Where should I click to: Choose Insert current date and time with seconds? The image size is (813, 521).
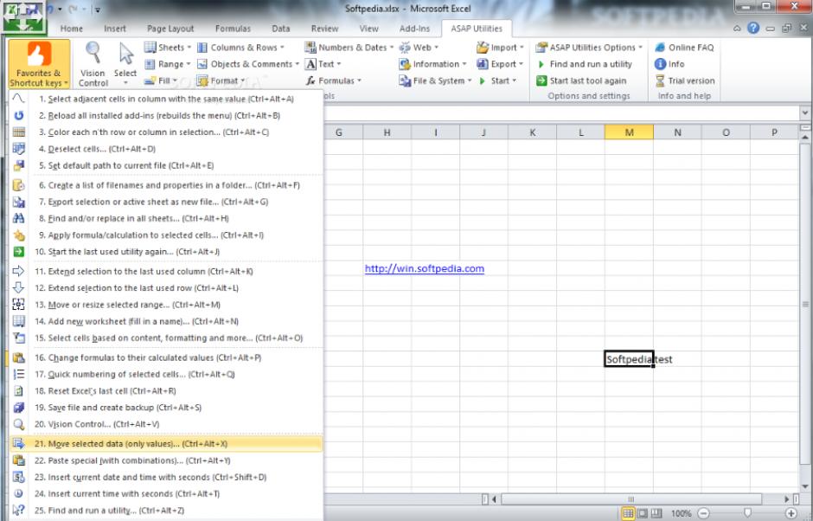tap(166, 476)
